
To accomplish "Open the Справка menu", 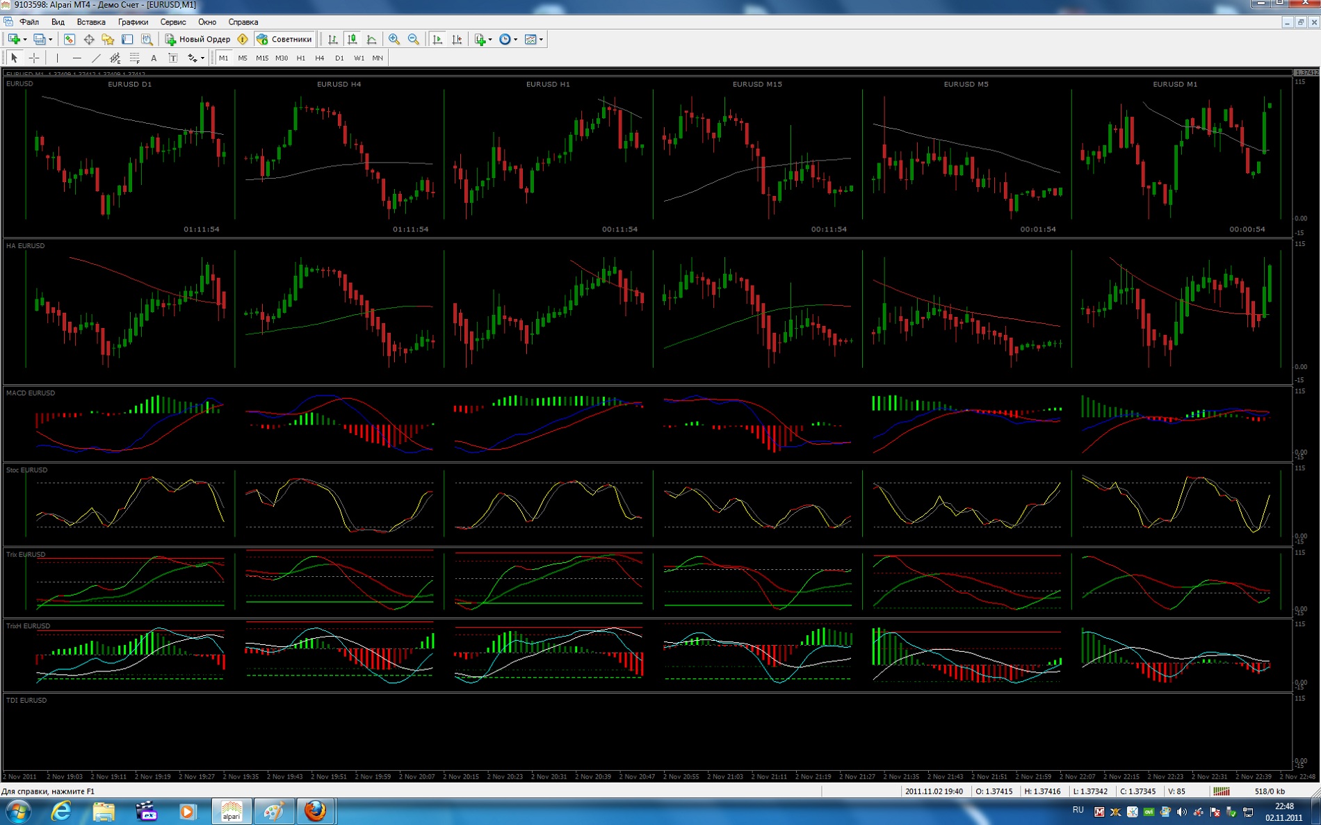I will click(x=243, y=22).
